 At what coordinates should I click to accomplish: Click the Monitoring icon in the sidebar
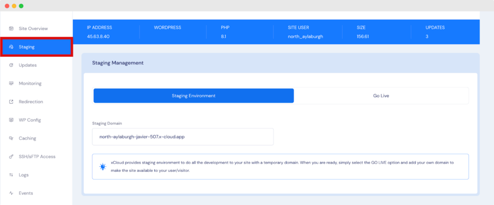[11, 84]
